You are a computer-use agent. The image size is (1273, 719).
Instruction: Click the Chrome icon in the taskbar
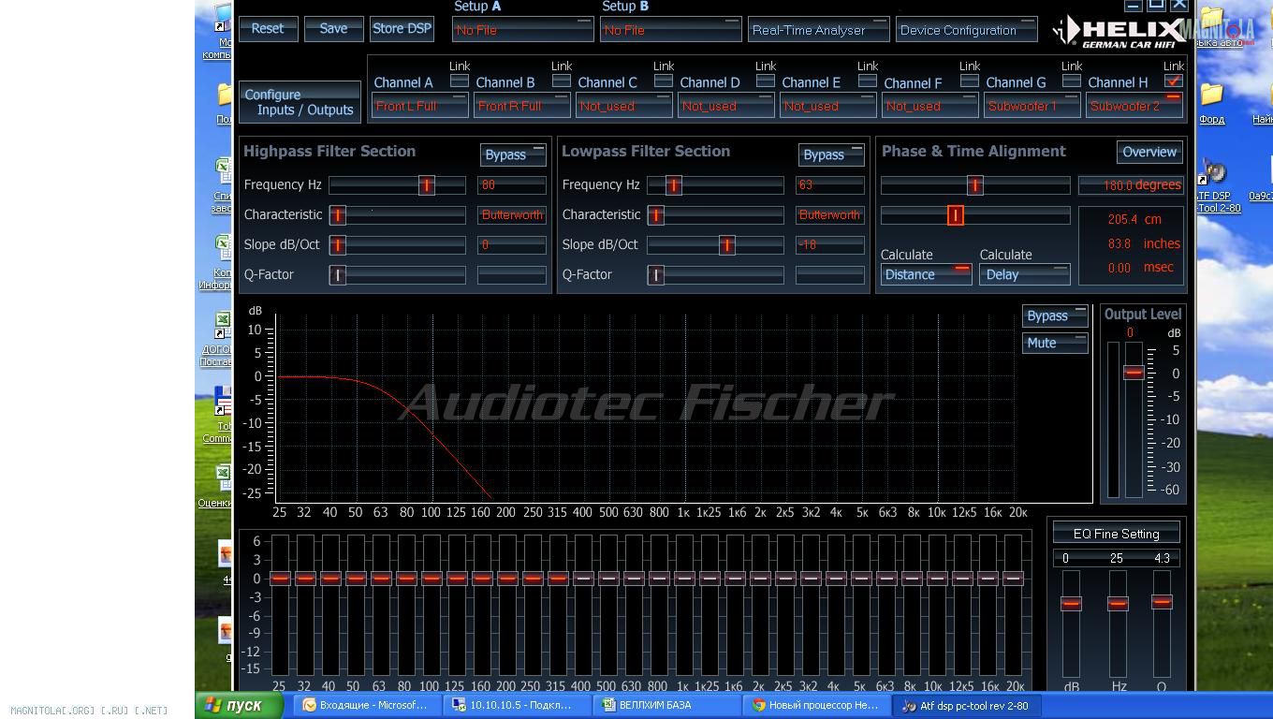pos(759,705)
